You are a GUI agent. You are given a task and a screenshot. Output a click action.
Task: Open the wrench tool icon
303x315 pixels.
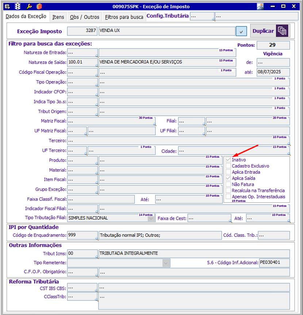pyautogui.click(x=29, y=7)
